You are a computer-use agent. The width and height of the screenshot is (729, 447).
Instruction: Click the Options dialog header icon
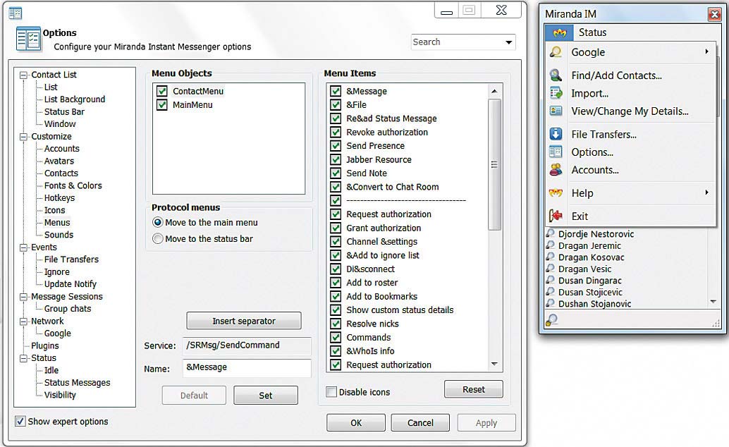click(x=28, y=39)
